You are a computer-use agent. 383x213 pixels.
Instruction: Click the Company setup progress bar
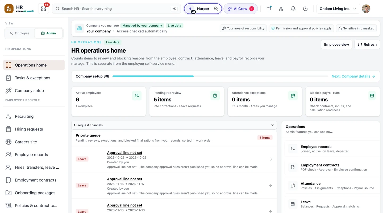[x=220, y=76]
